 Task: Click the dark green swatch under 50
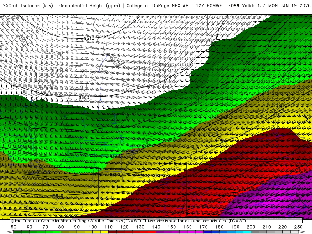pyautogui.click(x=18, y=232)
